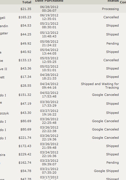Open the Google Canceled order at 22:25:48
126x180 pixels.
[63, 121]
